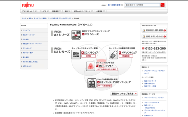Open ダウンロード in the left sidebar
The height and width of the screenshot is (117, 188).
click(x=27, y=48)
